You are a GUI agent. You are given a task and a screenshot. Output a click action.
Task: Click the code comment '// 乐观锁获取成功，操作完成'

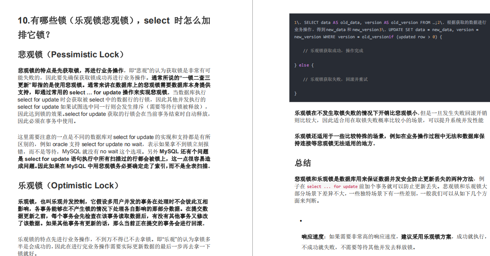(x=333, y=51)
